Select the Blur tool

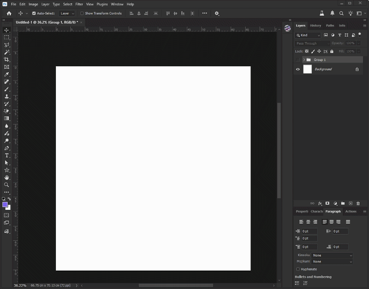[x=6, y=126]
